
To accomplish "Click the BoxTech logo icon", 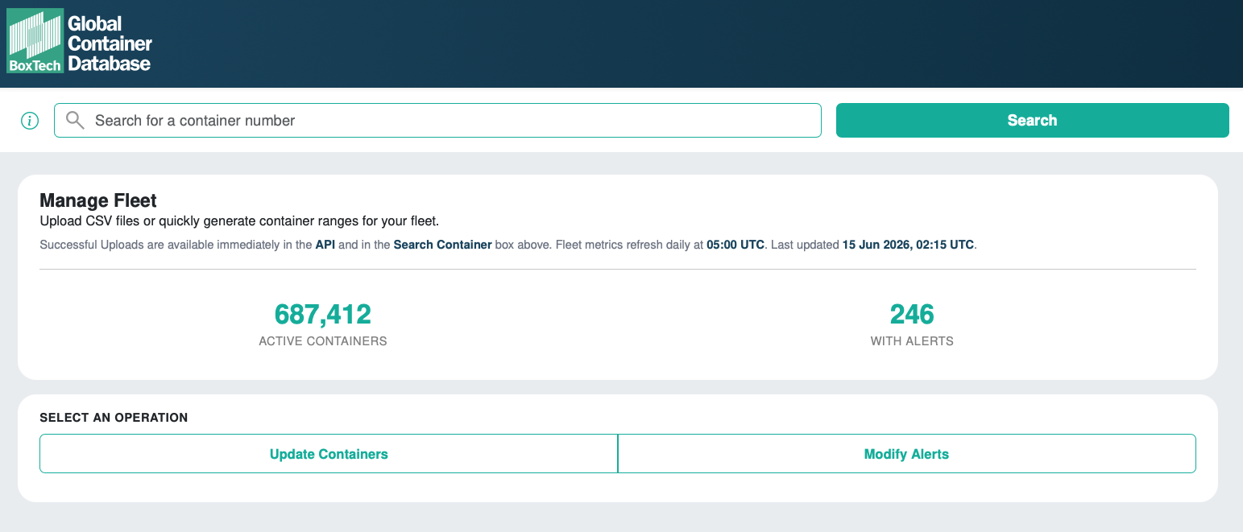I will click(x=35, y=41).
